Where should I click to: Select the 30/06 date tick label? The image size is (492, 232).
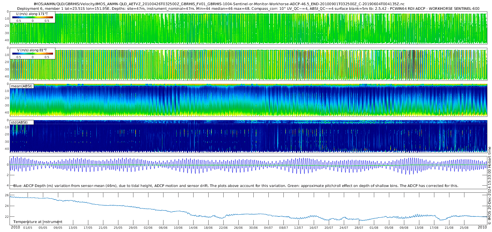coord(253,228)
